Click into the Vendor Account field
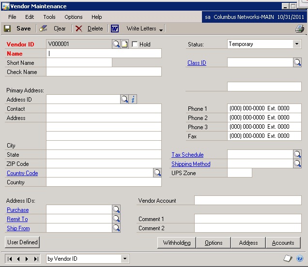Viewport: 308px width, 267px height. point(247,200)
